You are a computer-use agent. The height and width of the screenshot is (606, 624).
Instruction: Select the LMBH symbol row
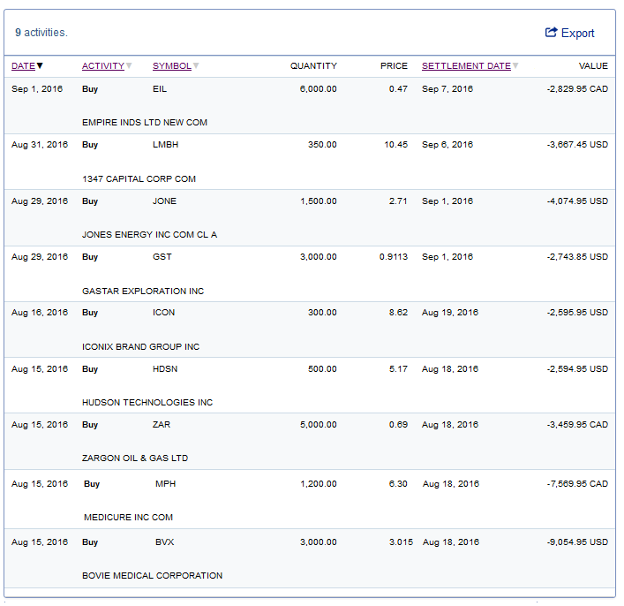tap(164, 145)
